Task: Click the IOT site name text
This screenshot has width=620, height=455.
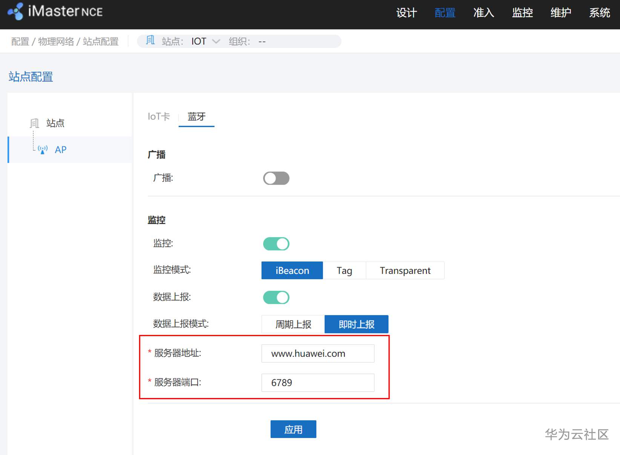Action: tap(199, 41)
